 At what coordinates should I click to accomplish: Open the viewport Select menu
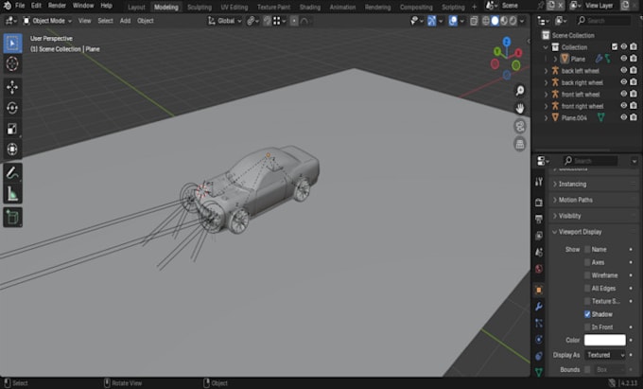click(x=105, y=21)
